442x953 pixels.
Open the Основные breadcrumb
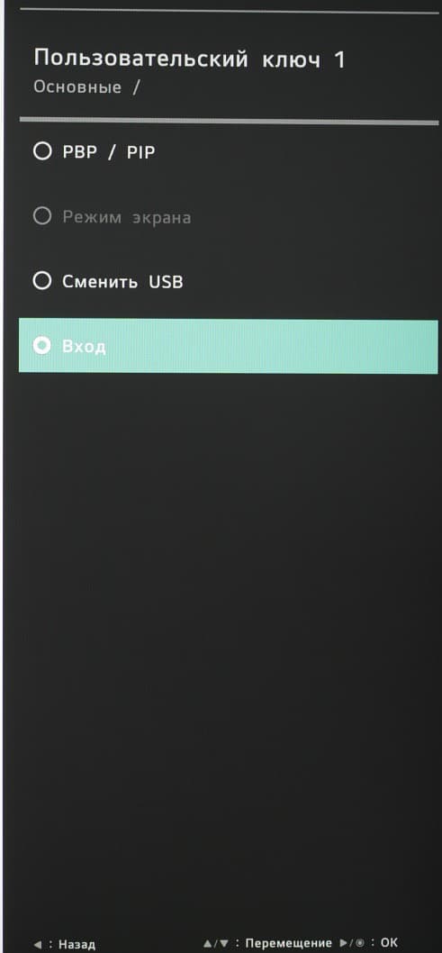(77, 86)
